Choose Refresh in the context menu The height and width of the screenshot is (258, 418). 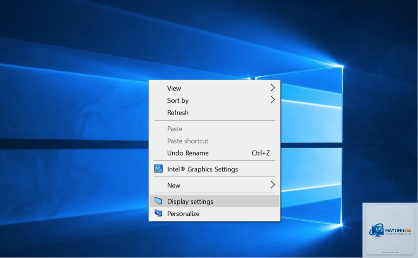pos(215,113)
